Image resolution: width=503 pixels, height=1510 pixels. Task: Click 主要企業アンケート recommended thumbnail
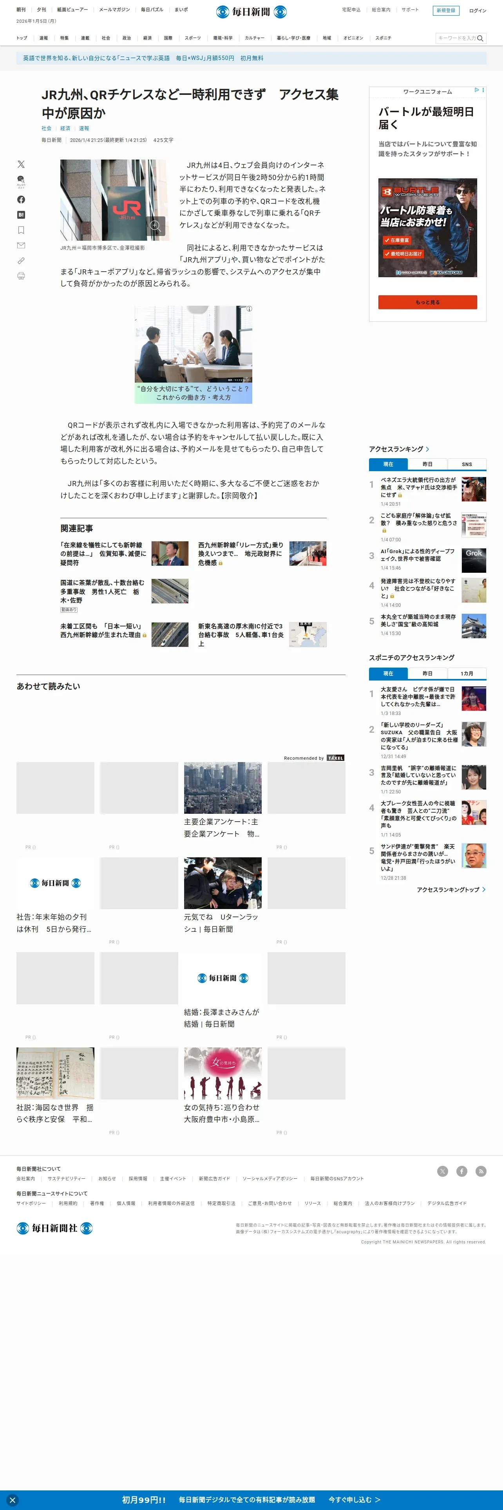pos(223,787)
